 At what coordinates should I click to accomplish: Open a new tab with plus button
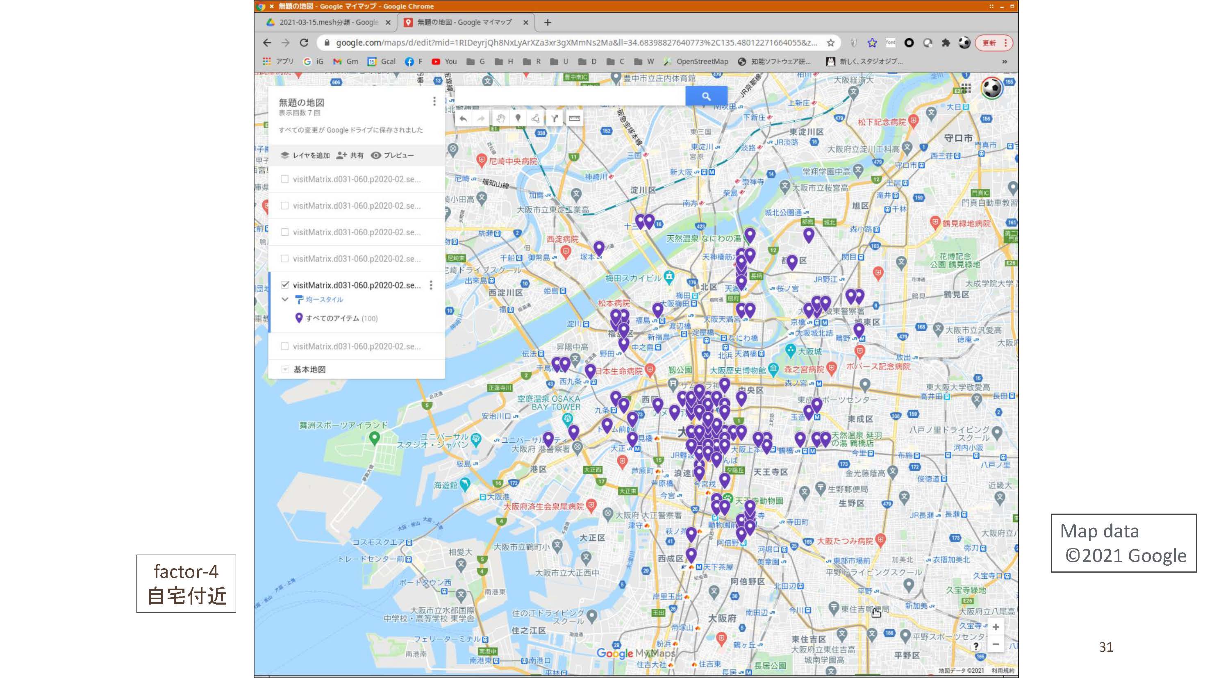tap(548, 22)
